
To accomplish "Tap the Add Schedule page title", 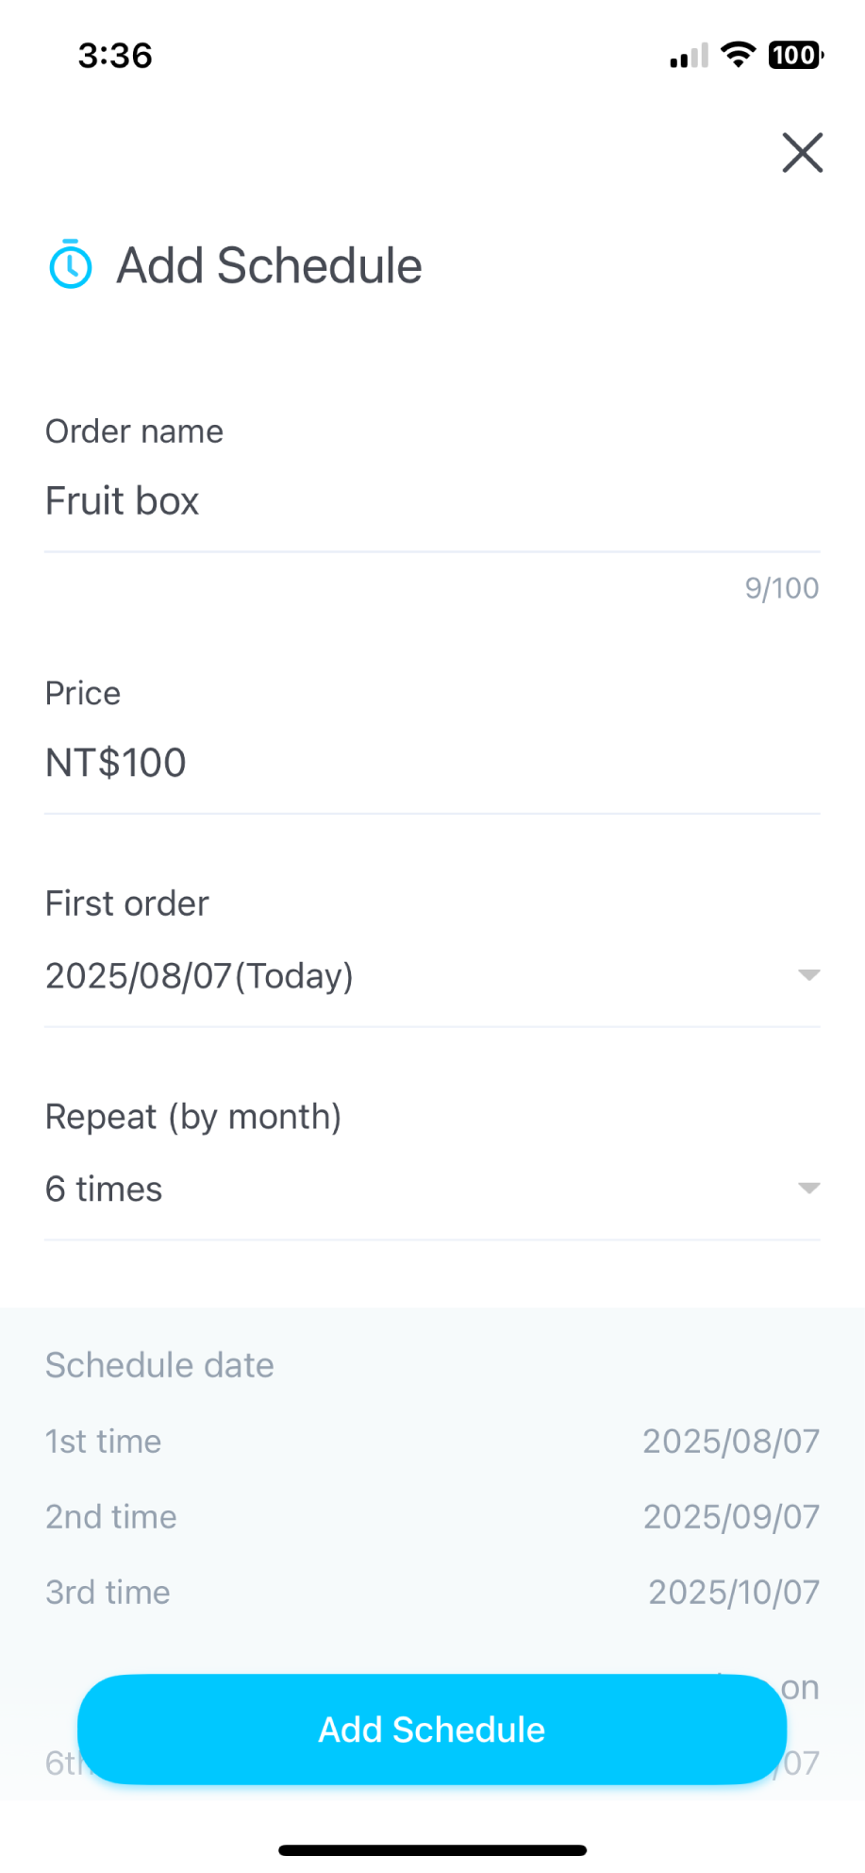I will 269,265.
